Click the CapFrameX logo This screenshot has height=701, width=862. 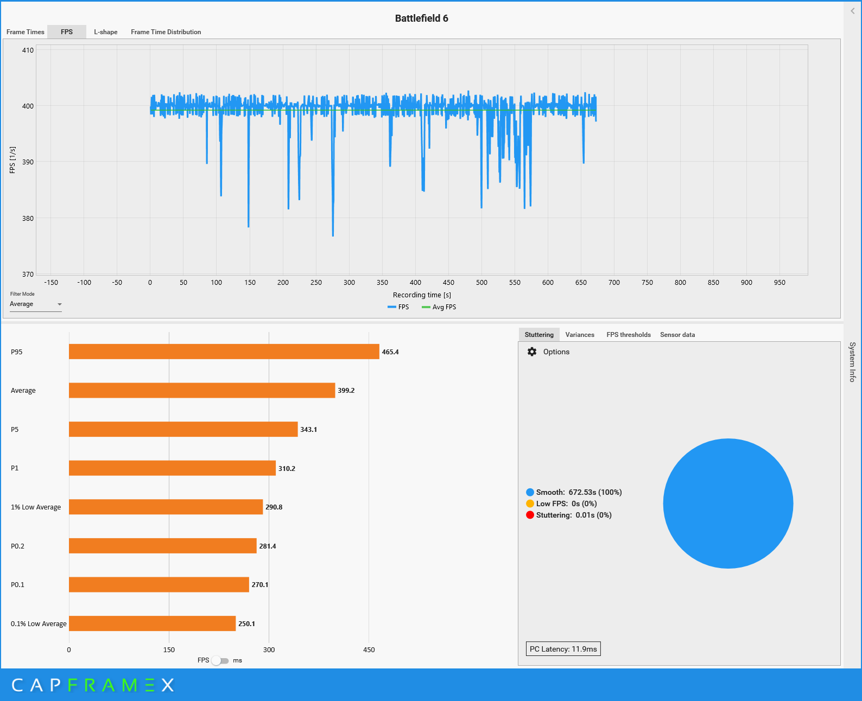[93, 685]
